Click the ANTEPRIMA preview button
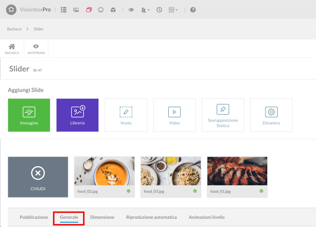The height and width of the screenshot is (227, 316). 36,49
